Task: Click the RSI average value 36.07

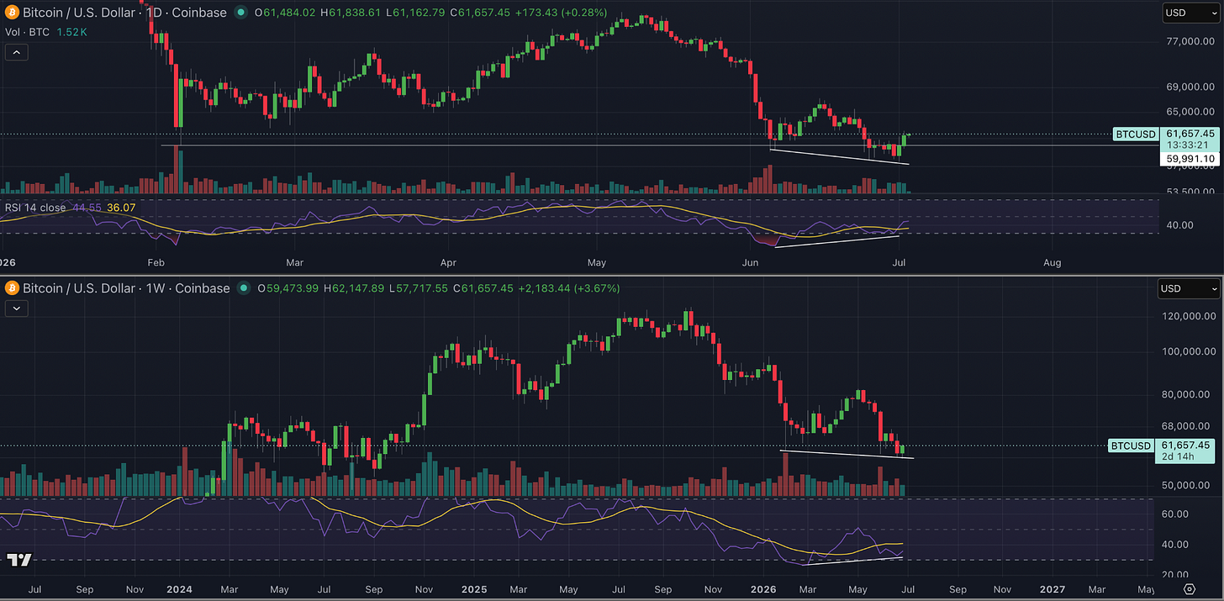Action: pyautogui.click(x=121, y=207)
